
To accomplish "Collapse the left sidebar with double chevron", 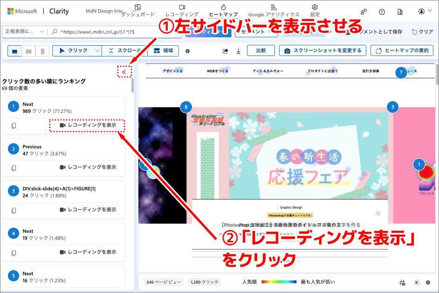I will pyautogui.click(x=124, y=72).
